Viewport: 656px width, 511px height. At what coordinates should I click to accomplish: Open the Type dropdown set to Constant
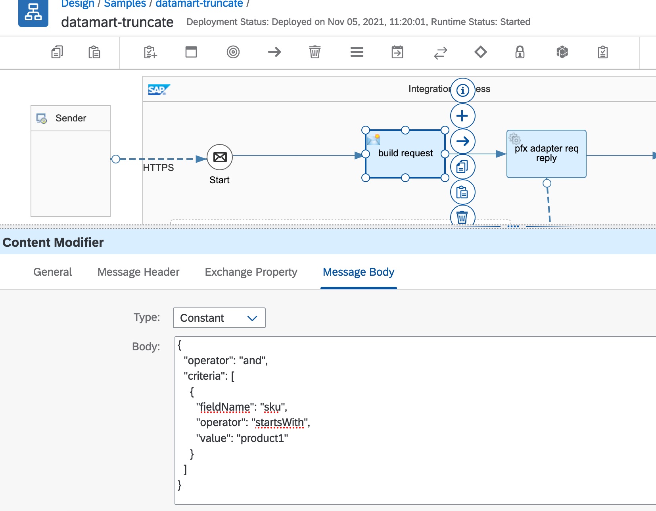click(x=219, y=318)
